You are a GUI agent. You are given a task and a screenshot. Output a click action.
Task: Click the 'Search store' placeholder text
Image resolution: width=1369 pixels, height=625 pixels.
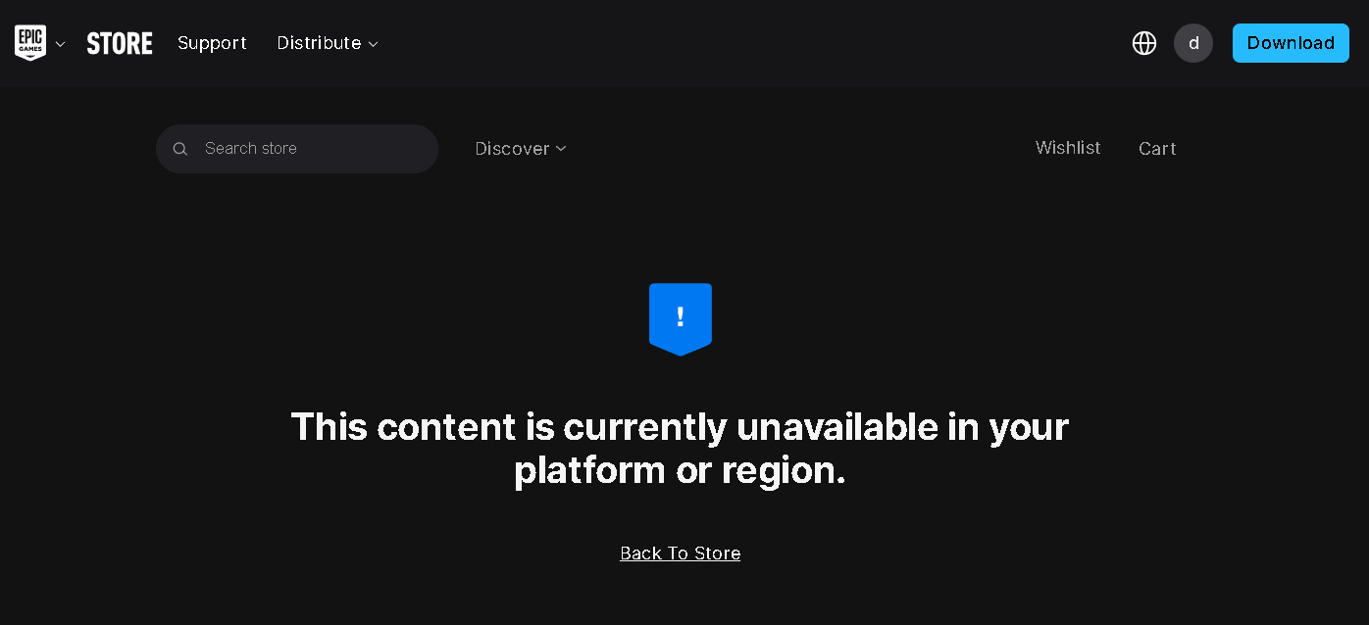(x=251, y=149)
